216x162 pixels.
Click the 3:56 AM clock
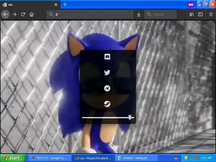click(x=206, y=158)
